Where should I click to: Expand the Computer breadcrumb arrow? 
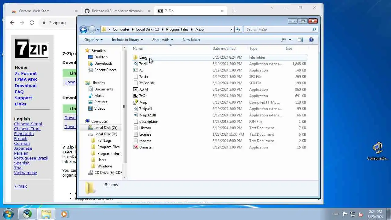coord(133,29)
